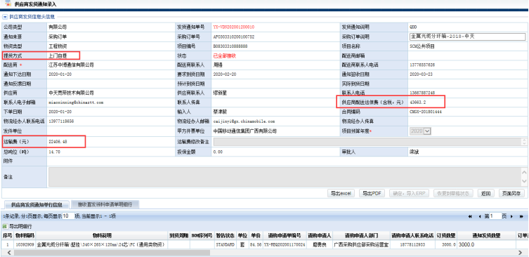Viewport: 529px width, 257px height.
Task: Click the 总吨位 value 14.70
Action: coord(54,152)
